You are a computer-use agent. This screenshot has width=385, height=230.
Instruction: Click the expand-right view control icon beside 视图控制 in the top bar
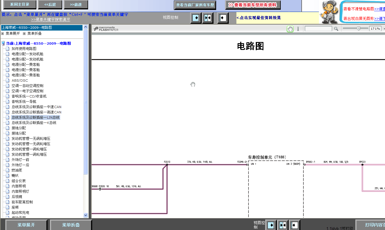[196, 18]
